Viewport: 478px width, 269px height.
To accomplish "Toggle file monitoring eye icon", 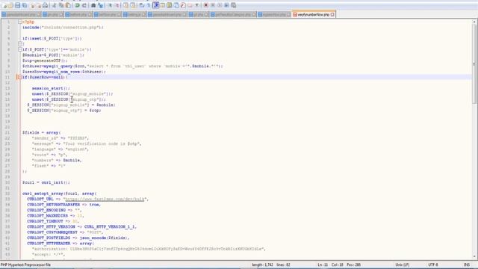I will 197,5.
